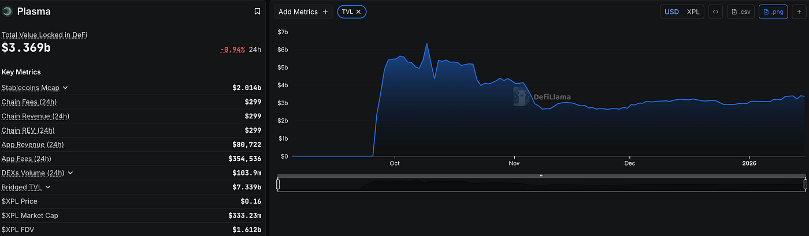Click the $103.9m DEX volume value

(x=247, y=173)
